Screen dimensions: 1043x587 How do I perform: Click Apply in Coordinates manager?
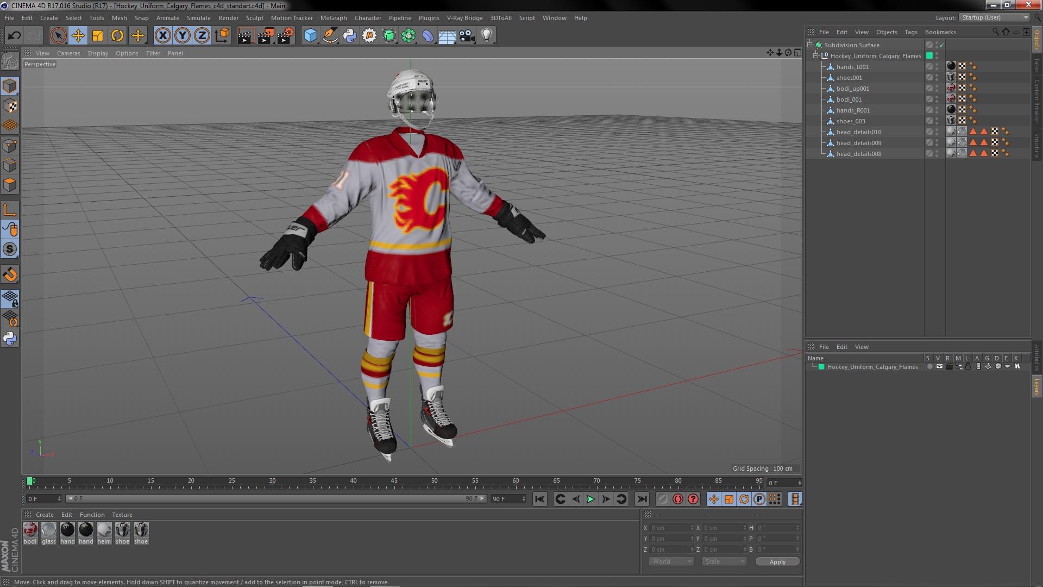click(x=777, y=562)
